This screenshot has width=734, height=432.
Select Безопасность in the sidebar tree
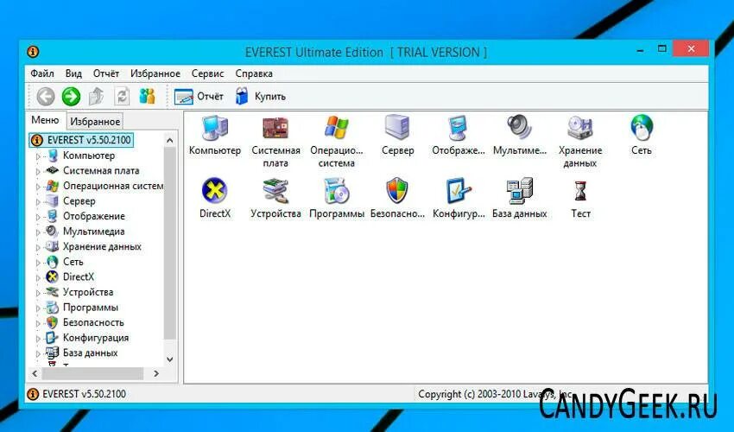[x=93, y=322]
